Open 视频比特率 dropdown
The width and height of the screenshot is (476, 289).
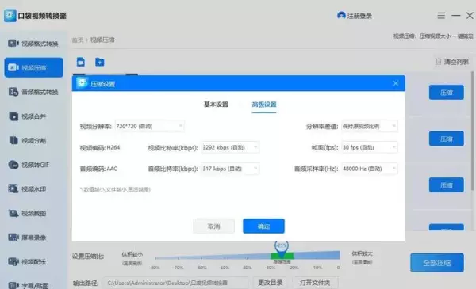coord(230,147)
